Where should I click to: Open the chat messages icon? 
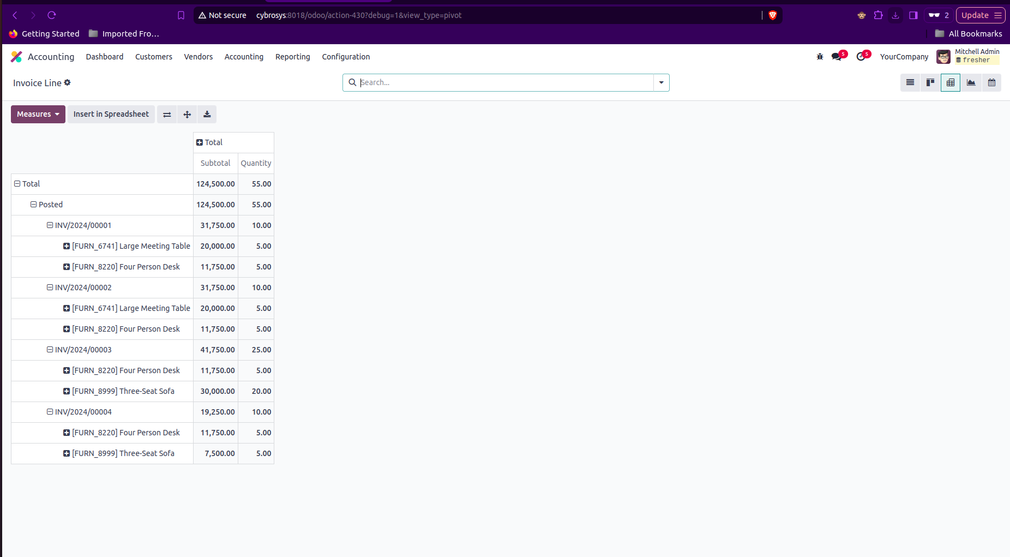(837, 57)
